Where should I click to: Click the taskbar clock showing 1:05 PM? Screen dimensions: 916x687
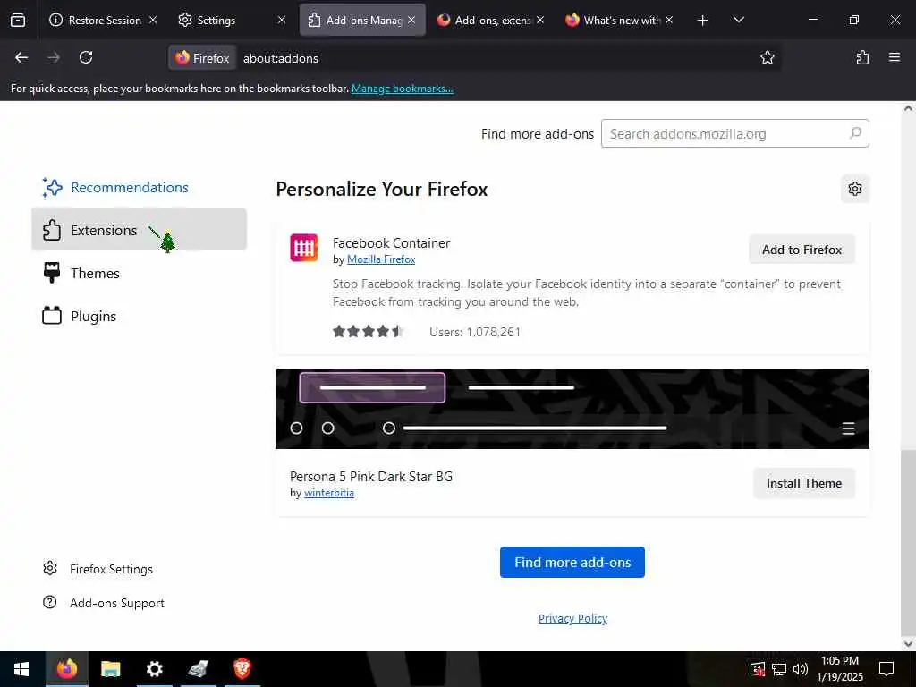coord(839,669)
